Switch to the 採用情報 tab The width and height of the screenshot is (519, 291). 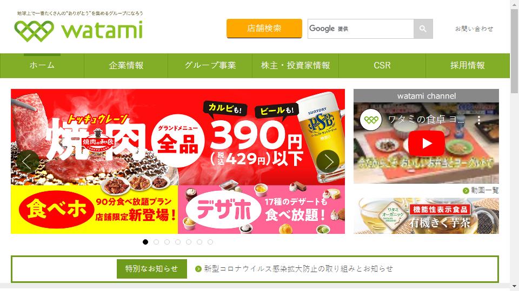467,66
